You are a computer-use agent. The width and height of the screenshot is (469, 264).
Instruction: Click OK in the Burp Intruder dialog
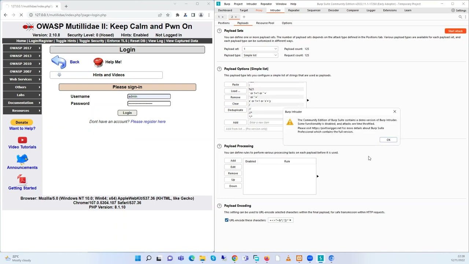pos(388,140)
